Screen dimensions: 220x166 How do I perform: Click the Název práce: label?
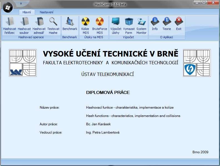tap(49, 108)
